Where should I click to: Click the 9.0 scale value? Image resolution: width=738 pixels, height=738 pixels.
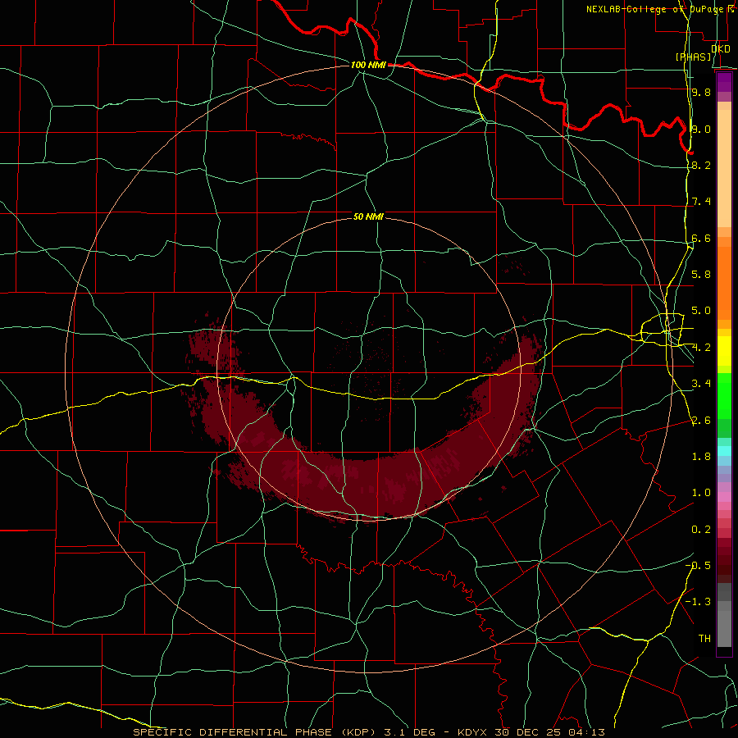[x=701, y=129]
